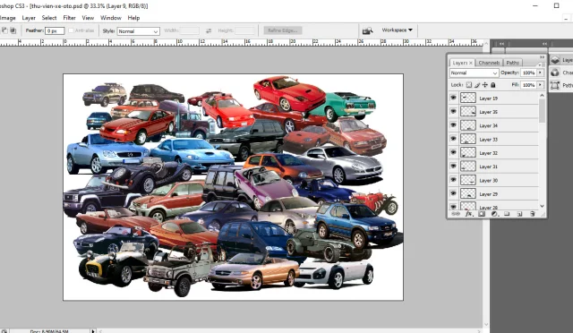573x333 pixels.
Task: Click the Opacity value field
Action: (528, 73)
